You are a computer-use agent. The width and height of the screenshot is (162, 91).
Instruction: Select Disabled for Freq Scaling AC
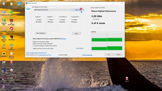pos(62,22)
